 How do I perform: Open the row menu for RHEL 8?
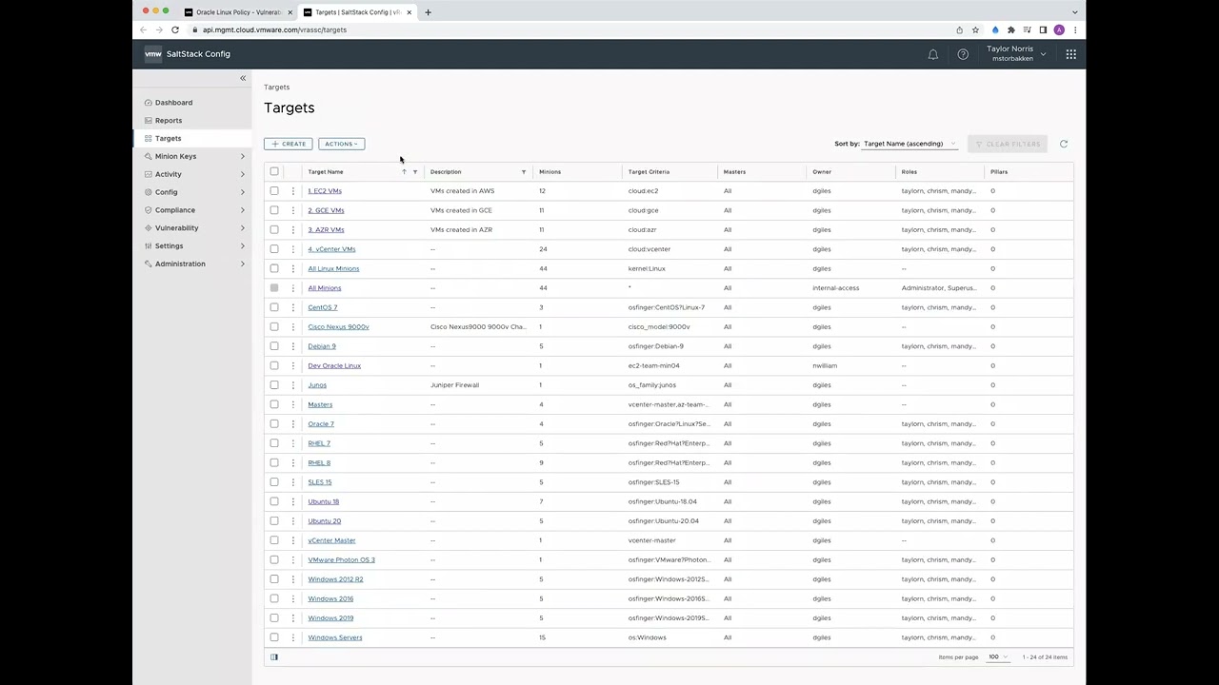tap(293, 462)
